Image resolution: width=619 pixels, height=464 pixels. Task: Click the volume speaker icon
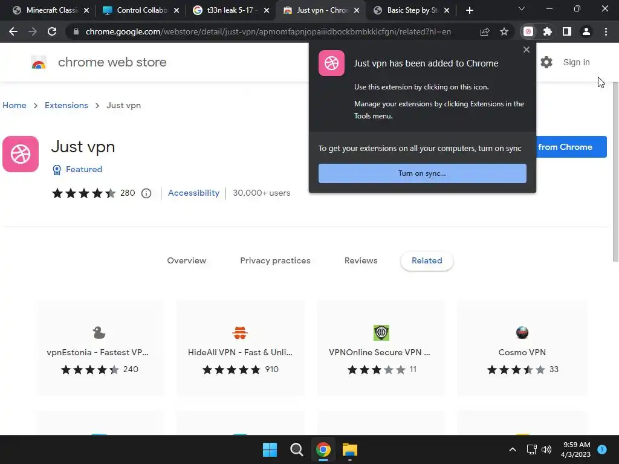pos(546,449)
